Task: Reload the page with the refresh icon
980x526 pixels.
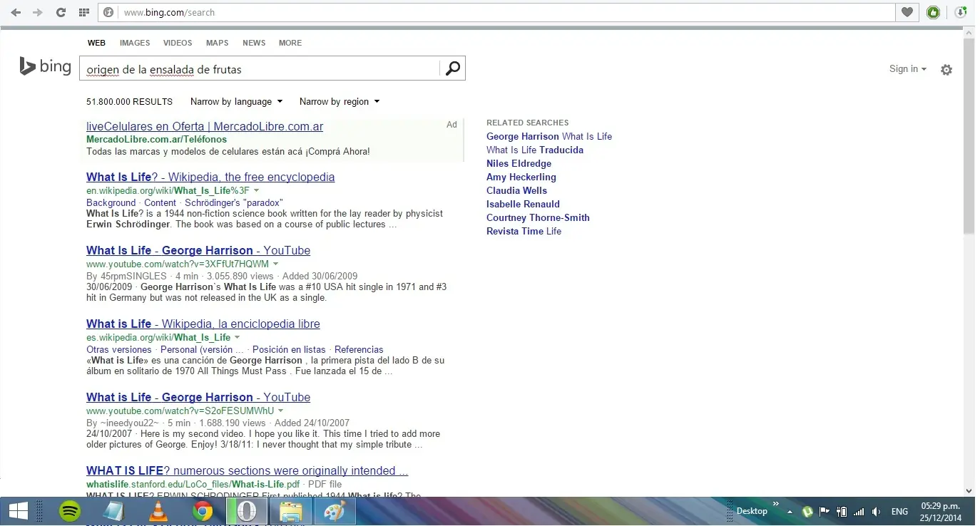Action: coord(61,13)
